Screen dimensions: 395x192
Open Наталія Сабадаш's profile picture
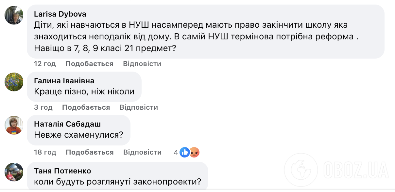pyautogui.click(x=14, y=125)
